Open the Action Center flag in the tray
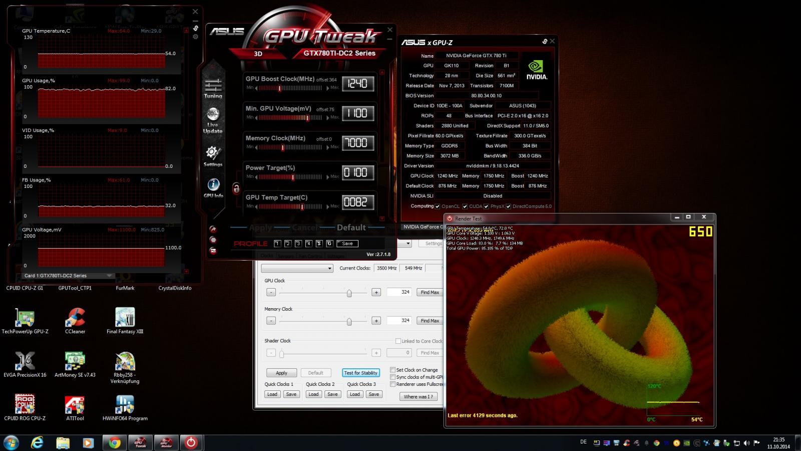801x451 pixels. tap(756, 443)
